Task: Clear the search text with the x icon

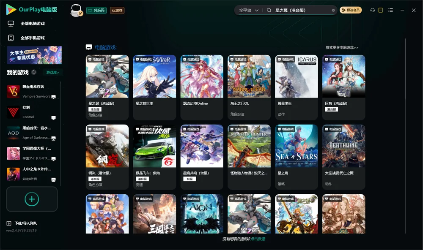Action: (x=333, y=10)
